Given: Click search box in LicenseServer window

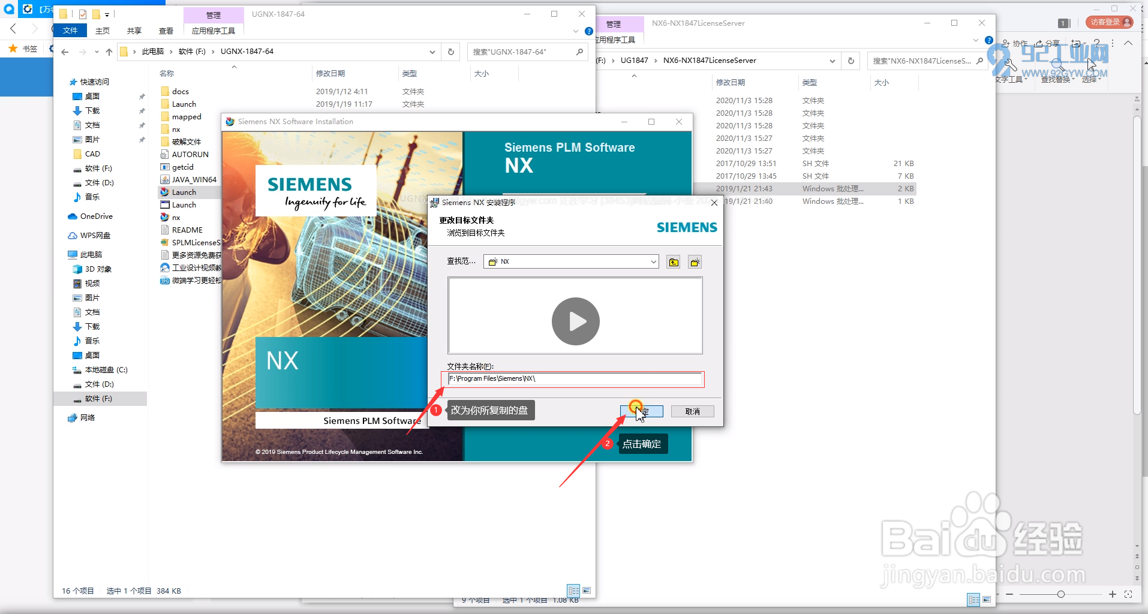Looking at the screenshot, I should (927, 61).
